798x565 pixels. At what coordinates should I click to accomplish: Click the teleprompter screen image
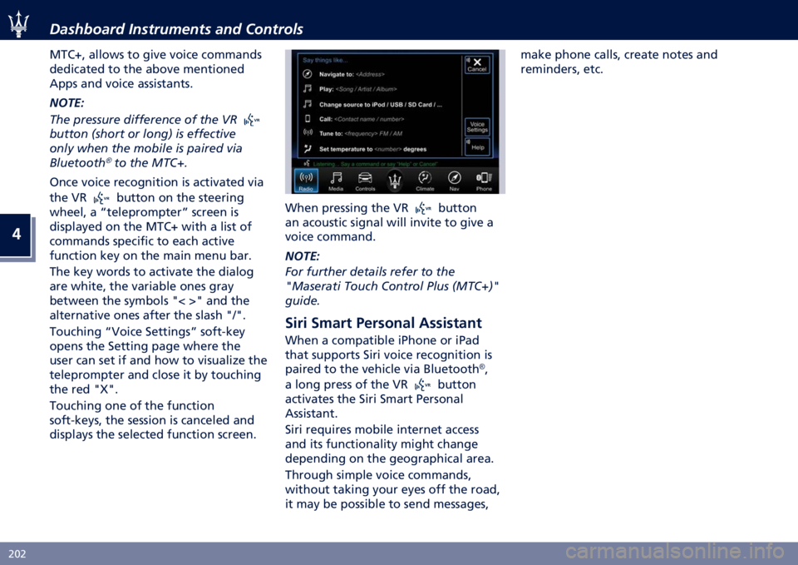[x=395, y=121]
